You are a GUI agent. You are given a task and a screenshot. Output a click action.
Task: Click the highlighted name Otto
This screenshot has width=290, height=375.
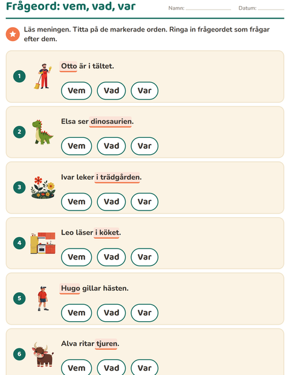[68, 67]
